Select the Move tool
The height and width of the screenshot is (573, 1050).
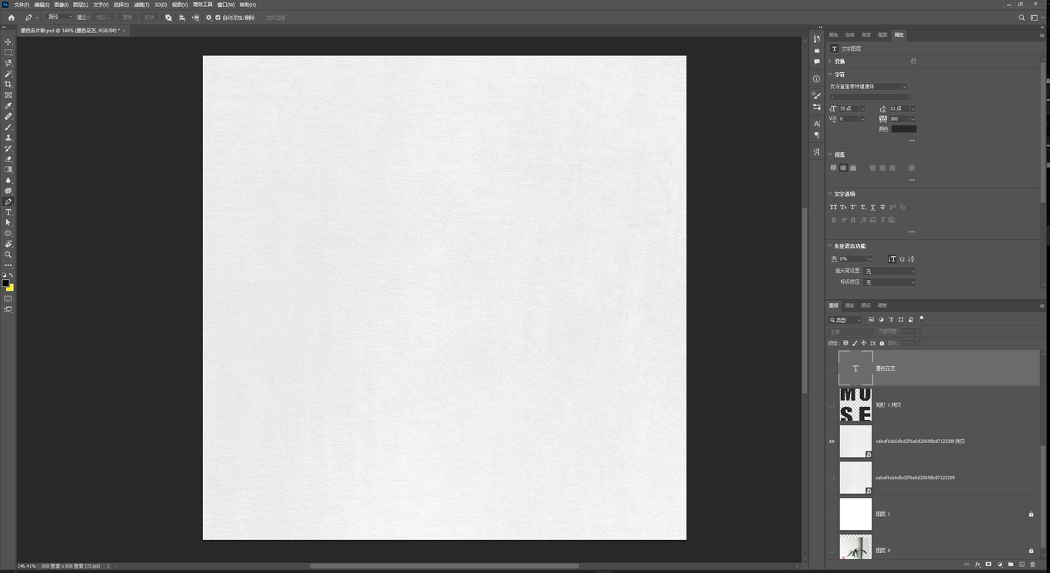click(8, 42)
